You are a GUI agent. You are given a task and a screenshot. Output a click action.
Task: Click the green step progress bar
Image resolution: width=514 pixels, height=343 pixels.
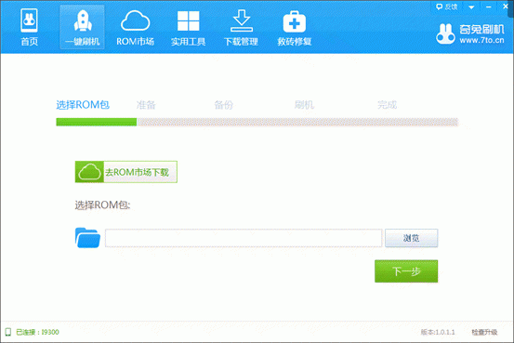[x=97, y=122]
